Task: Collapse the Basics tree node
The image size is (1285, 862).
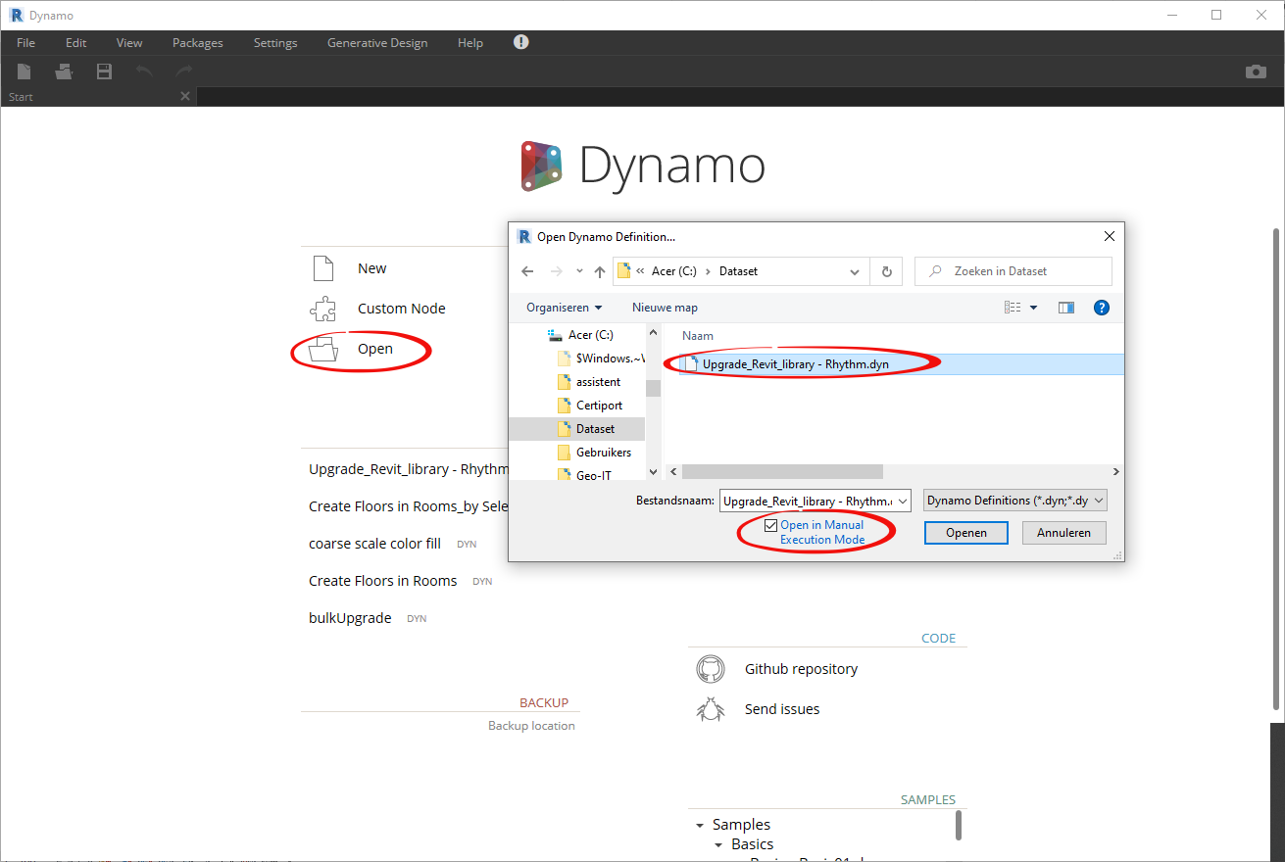Action: pos(718,845)
